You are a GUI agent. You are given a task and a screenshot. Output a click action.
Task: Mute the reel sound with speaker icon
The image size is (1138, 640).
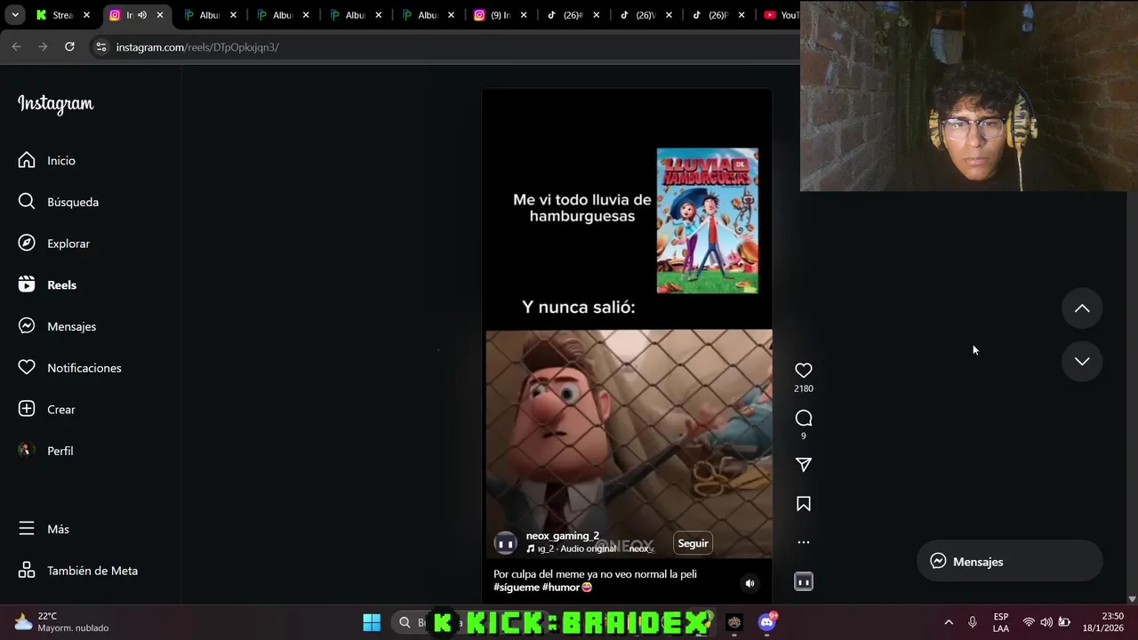[x=749, y=584]
